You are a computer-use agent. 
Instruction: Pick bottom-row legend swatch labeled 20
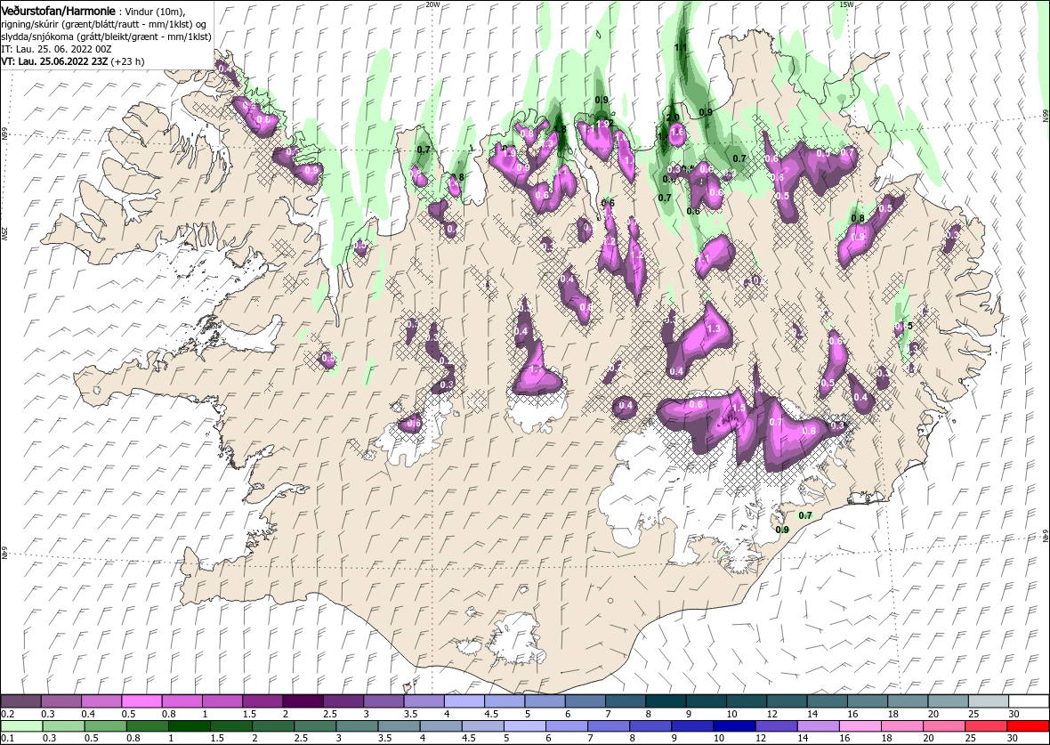[943, 726]
